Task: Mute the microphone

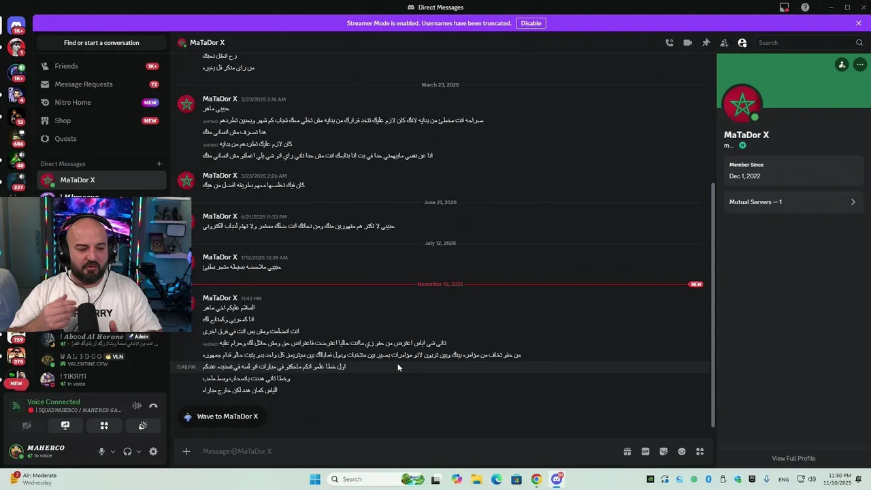Action: (101, 451)
